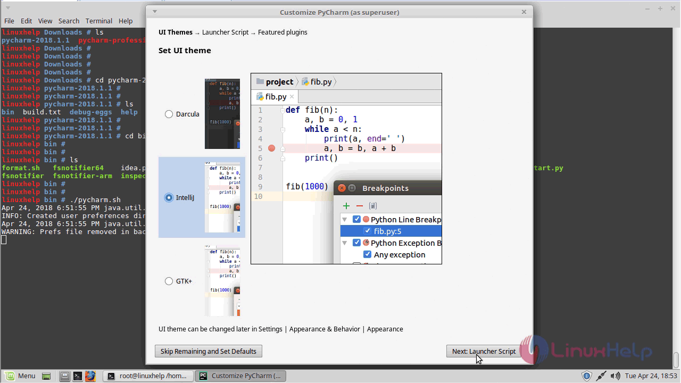Image resolution: width=681 pixels, height=383 pixels.
Task: Open the terminal File menu
Action: click(9, 21)
